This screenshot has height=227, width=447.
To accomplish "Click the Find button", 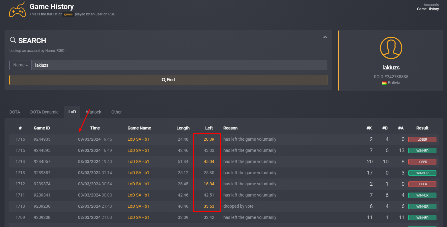I will pos(168,80).
